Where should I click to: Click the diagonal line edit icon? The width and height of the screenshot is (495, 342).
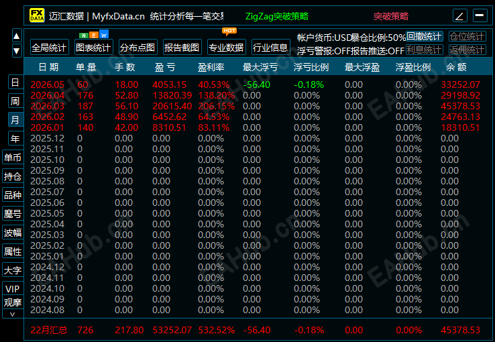459,15
